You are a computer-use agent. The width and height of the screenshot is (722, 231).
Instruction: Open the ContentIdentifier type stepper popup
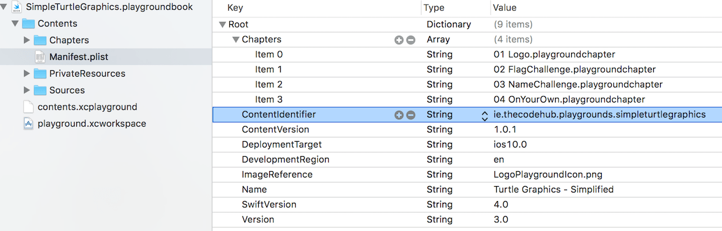click(484, 115)
